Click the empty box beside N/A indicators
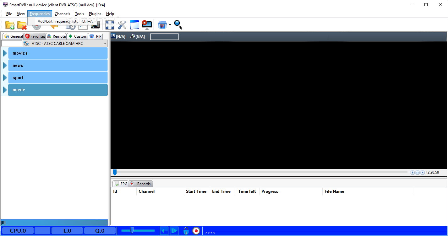 pos(164,37)
